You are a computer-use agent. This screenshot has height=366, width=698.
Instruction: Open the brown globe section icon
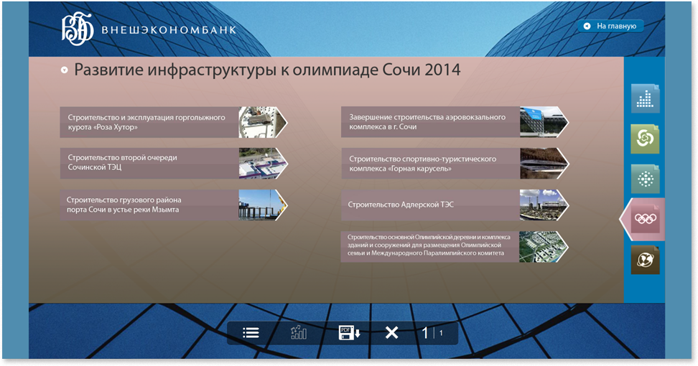click(x=645, y=260)
